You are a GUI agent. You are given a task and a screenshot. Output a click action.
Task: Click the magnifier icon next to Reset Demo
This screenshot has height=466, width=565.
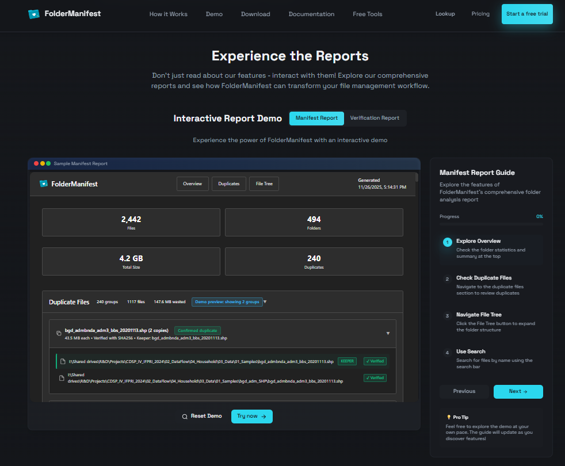pyautogui.click(x=185, y=417)
